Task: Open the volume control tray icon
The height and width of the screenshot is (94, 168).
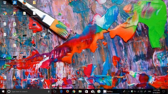Action: (141, 91)
